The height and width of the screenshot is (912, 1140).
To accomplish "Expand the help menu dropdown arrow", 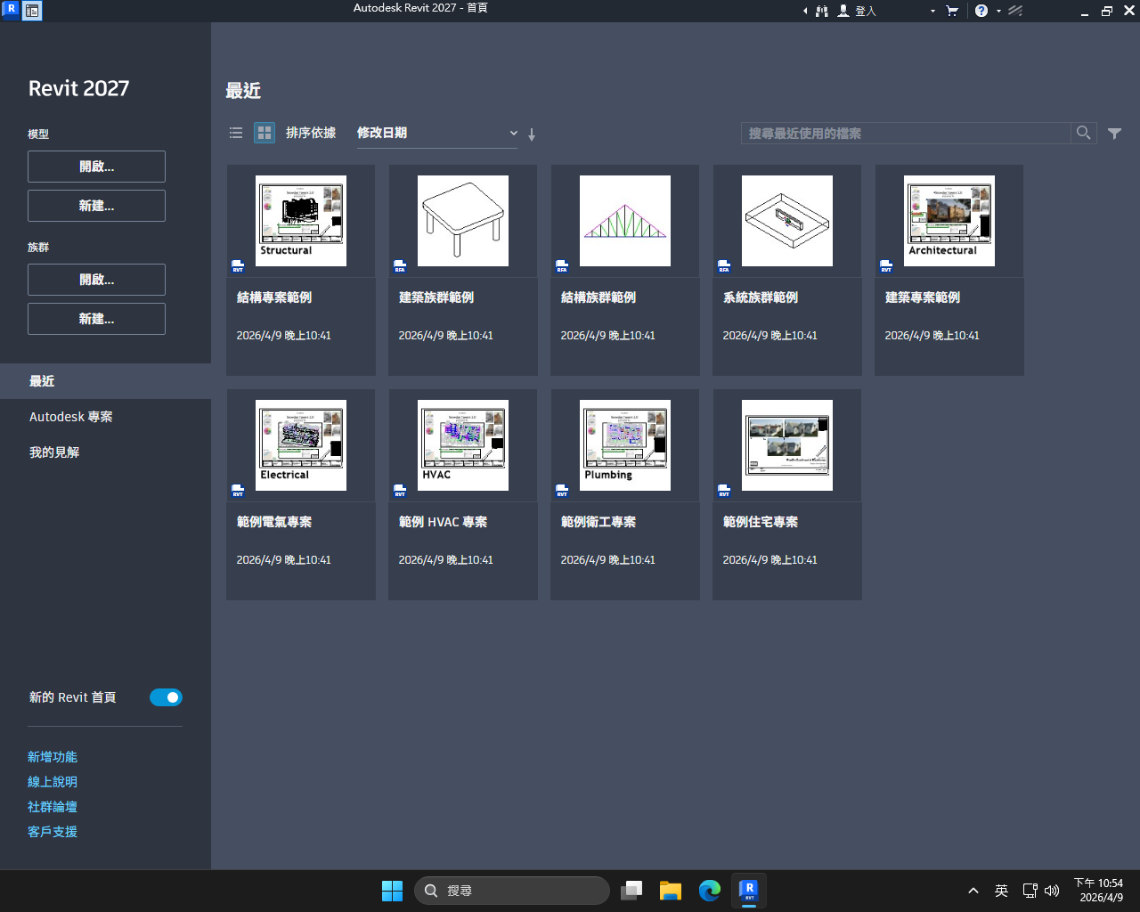I will click(998, 12).
